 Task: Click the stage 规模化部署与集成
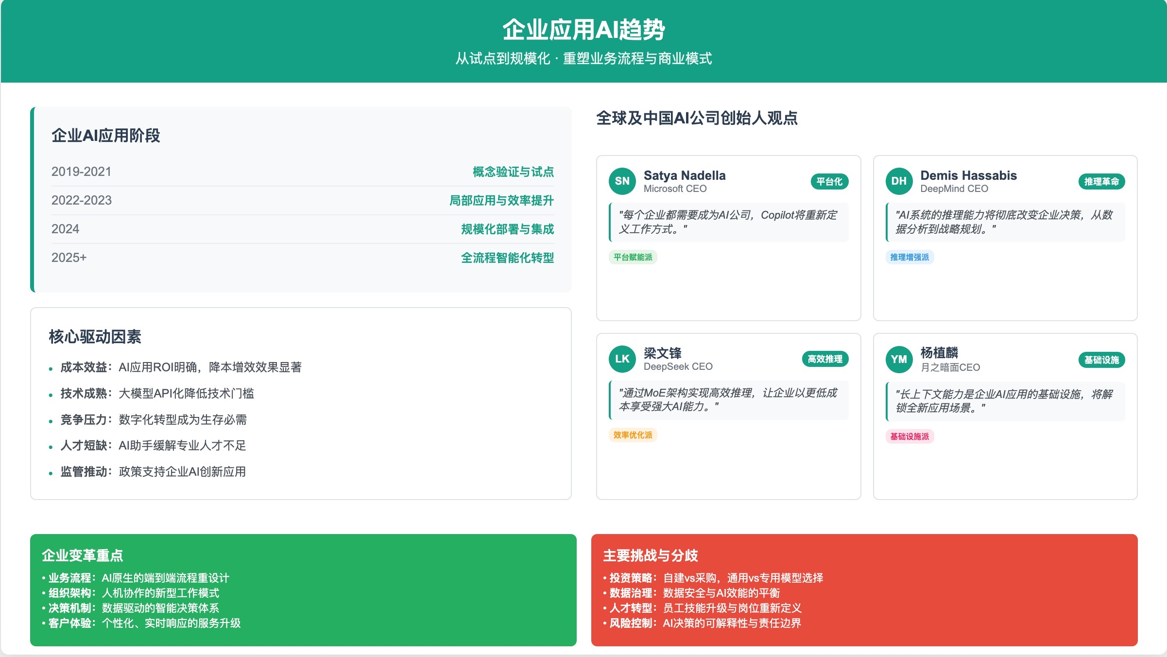pyautogui.click(x=507, y=229)
